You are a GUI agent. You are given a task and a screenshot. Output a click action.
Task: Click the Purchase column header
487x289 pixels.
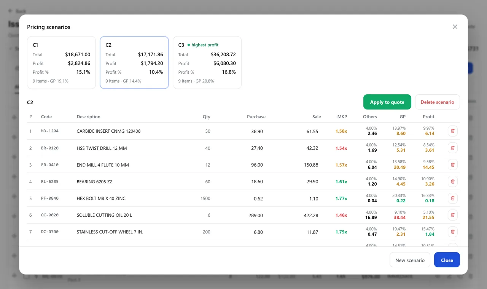click(256, 117)
